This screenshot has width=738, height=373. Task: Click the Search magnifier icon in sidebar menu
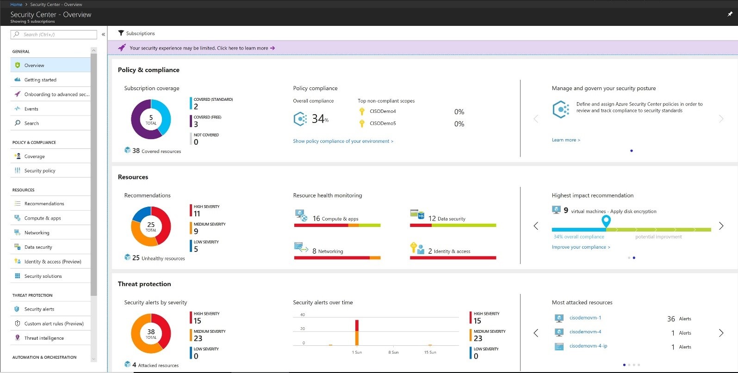pos(18,123)
